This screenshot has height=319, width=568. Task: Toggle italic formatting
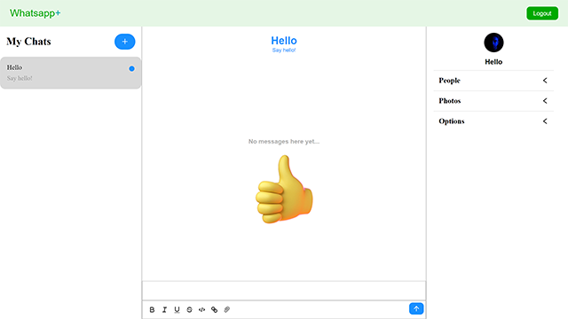pyautogui.click(x=164, y=309)
